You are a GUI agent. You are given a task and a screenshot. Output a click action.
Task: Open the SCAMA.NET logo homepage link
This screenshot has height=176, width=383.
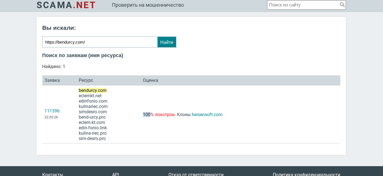pyautogui.click(x=66, y=5)
